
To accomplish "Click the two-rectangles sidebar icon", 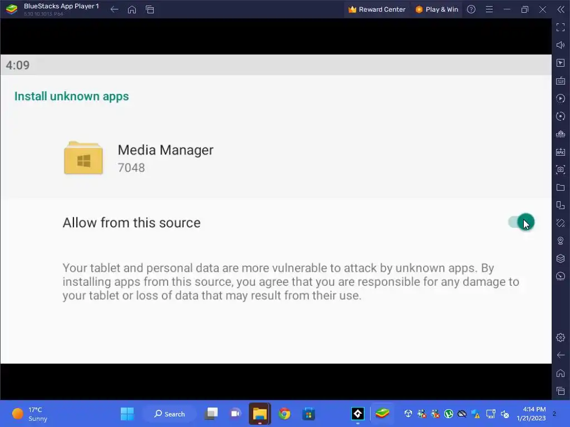I will [x=561, y=205].
